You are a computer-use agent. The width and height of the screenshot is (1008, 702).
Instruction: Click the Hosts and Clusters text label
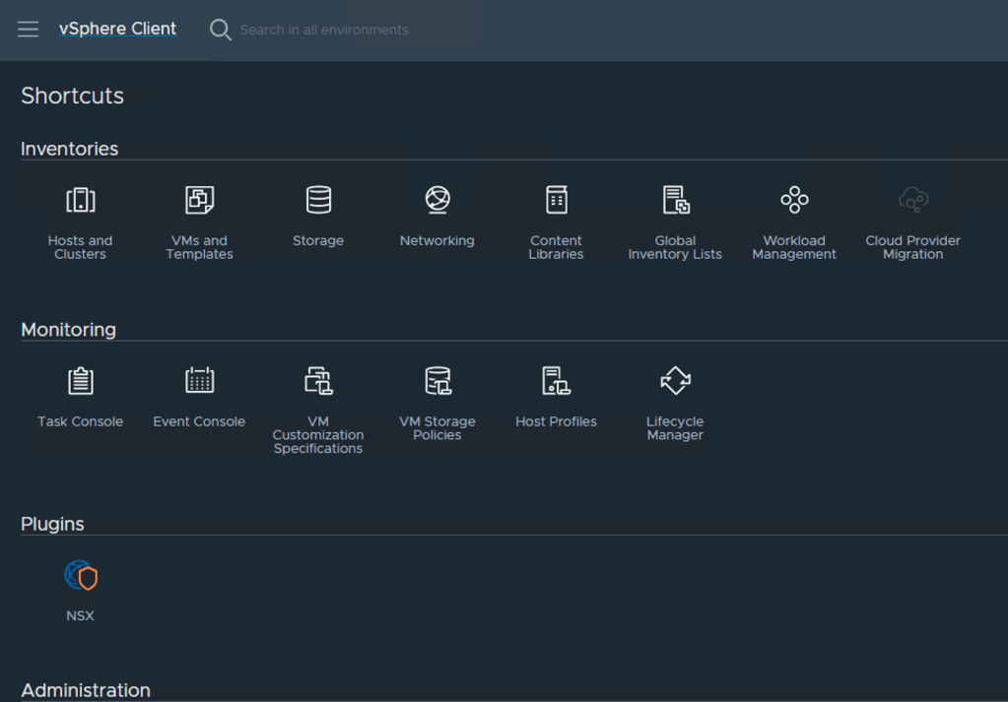point(80,247)
